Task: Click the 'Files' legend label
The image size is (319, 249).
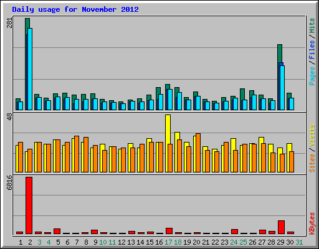Action: click(x=312, y=49)
